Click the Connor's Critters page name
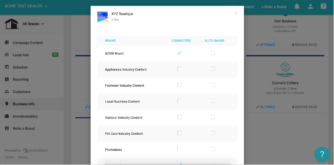 (x=285, y=83)
